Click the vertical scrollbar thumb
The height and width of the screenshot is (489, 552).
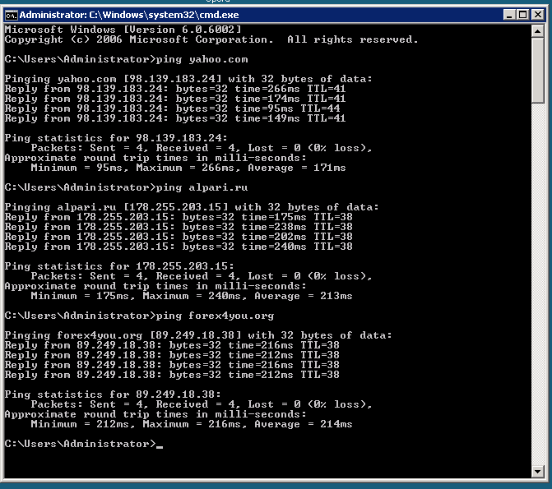click(537, 71)
